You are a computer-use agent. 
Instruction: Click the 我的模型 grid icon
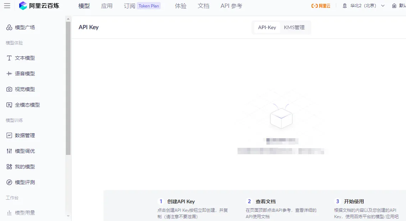[x=9, y=167]
